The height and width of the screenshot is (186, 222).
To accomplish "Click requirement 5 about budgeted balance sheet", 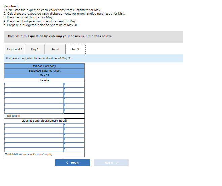I will [x=41, y=25].
